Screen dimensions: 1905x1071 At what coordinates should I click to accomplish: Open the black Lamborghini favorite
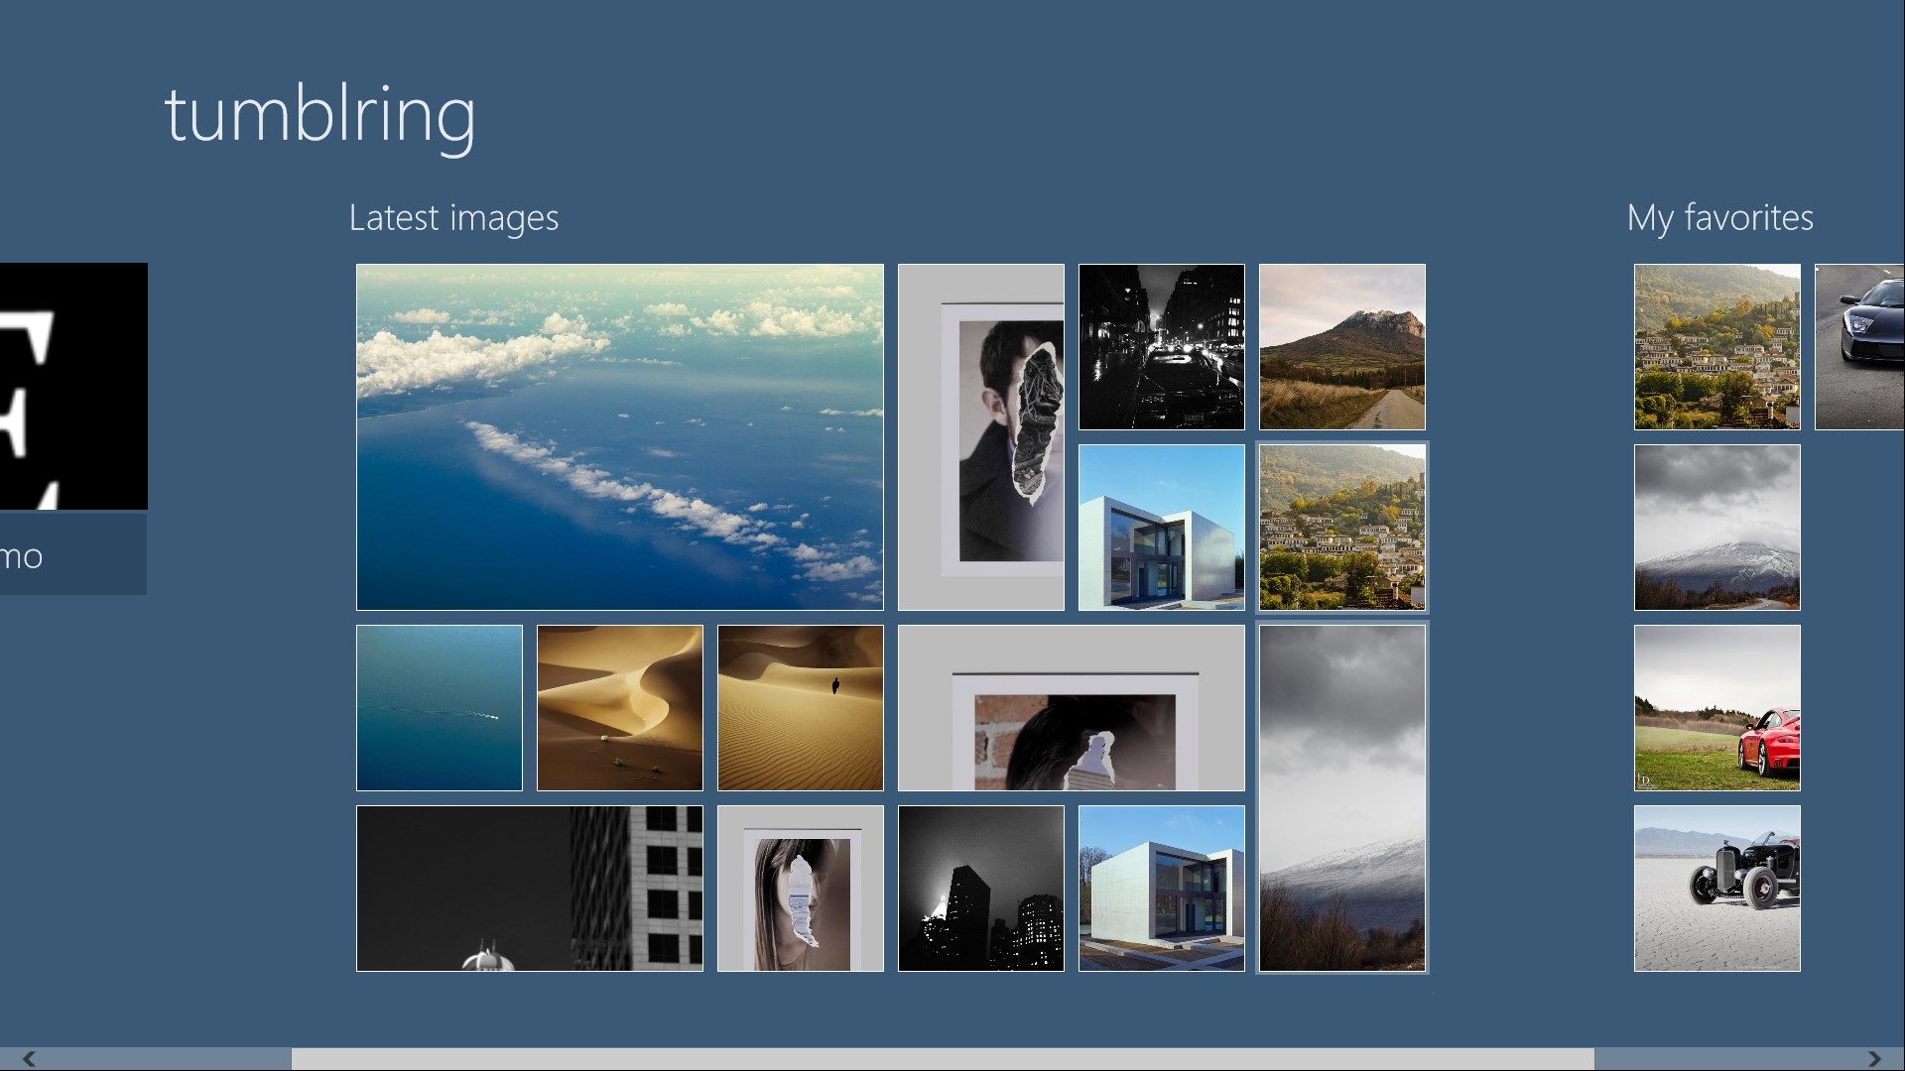click(x=1859, y=346)
